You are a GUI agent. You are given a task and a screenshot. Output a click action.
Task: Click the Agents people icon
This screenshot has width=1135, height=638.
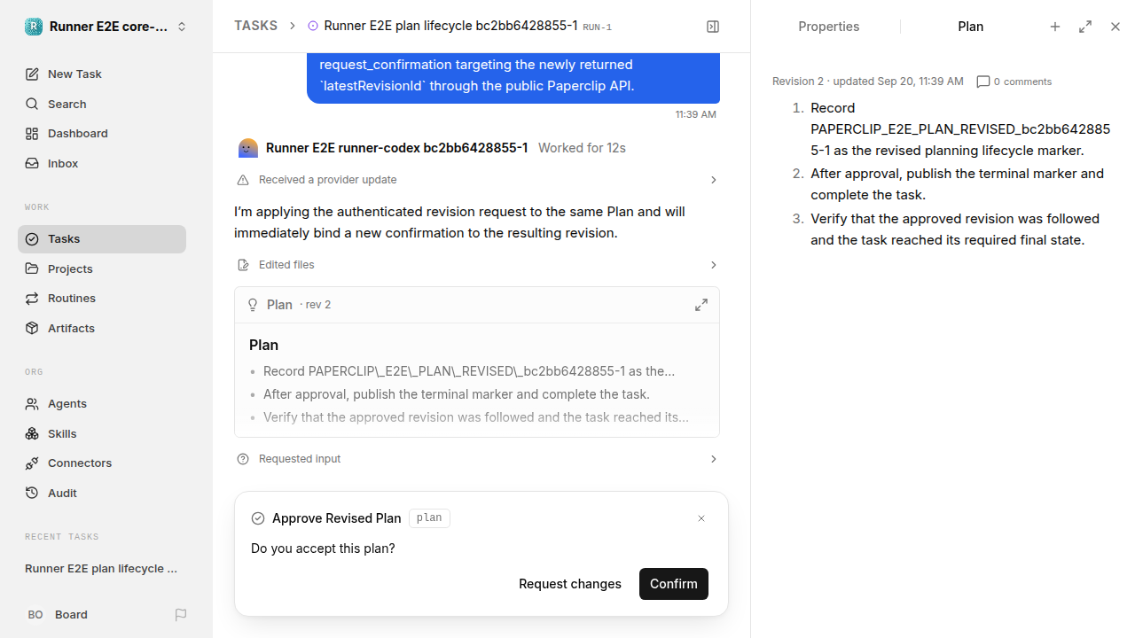pos(32,404)
